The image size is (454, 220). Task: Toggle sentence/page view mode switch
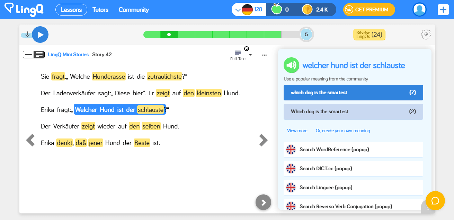(x=34, y=55)
